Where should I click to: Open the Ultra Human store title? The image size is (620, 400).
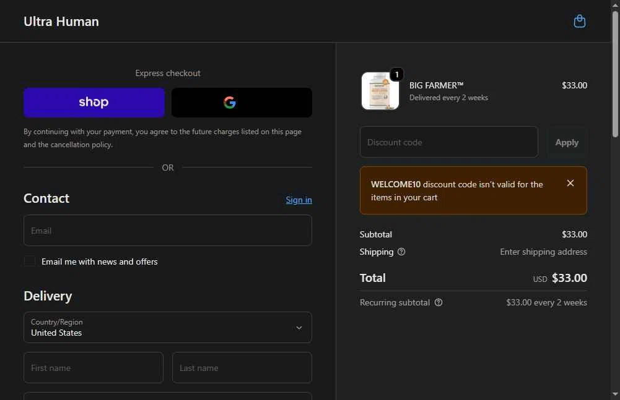coord(61,21)
